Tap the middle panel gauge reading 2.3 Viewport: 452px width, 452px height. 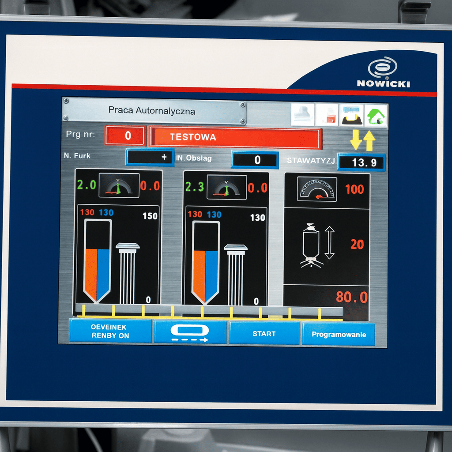coord(226,187)
